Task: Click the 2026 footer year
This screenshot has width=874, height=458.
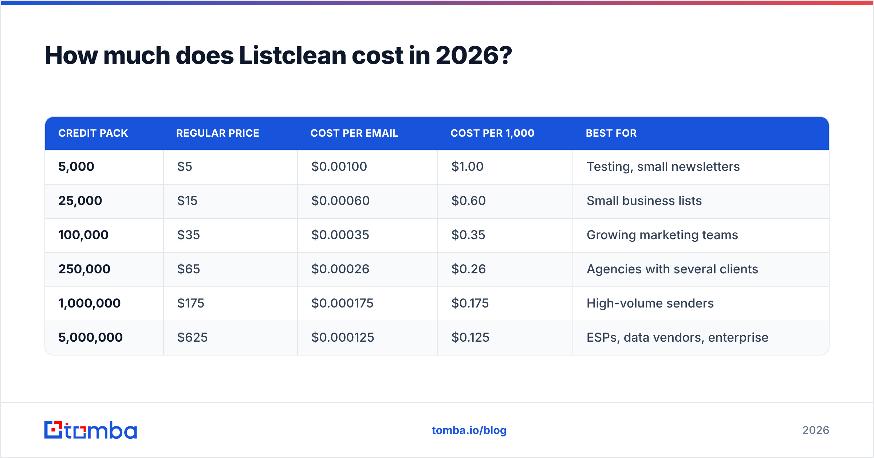Action: tap(816, 430)
